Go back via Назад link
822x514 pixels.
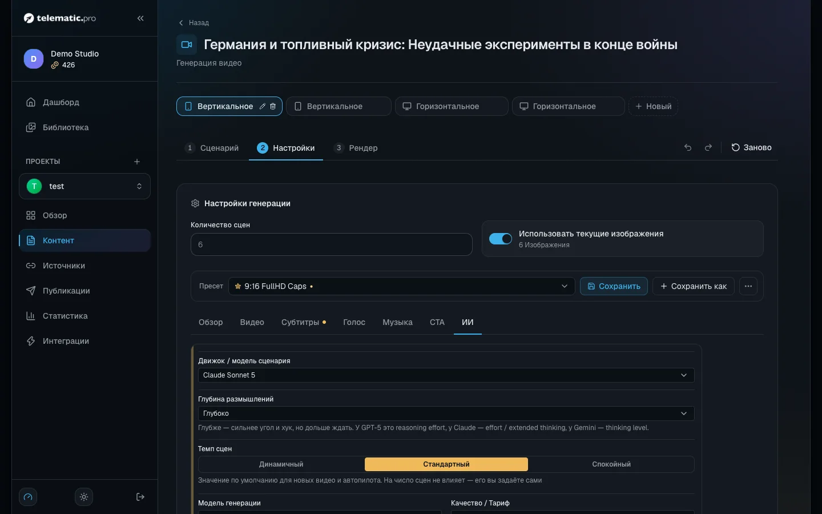point(194,23)
